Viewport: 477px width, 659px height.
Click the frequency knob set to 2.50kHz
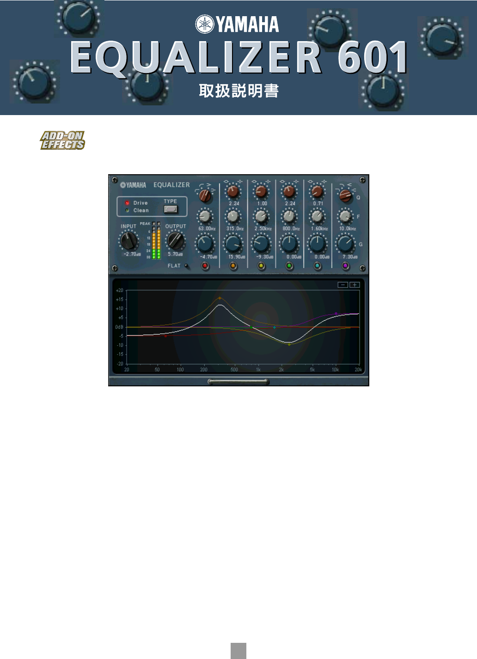tap(261, 216)
